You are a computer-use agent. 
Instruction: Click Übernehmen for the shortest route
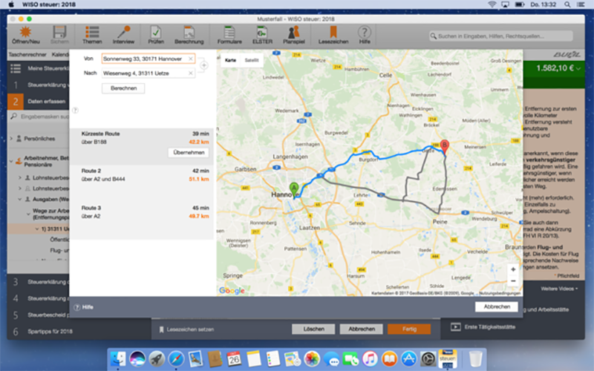(189, 153)
